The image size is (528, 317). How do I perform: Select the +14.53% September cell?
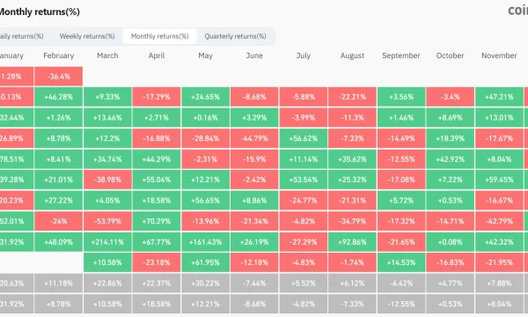point(401,262)
